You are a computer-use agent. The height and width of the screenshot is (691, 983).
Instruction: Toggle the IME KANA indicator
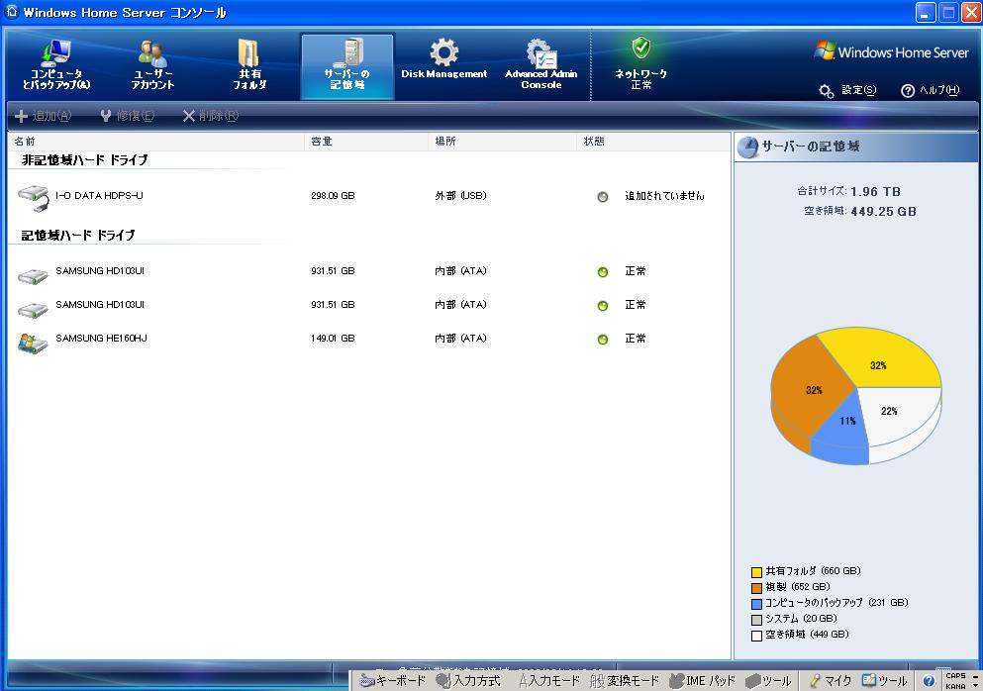click(x=955, y=686)
